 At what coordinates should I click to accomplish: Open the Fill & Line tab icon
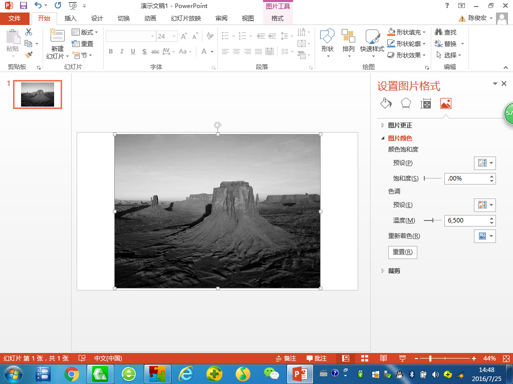pos(385,103)
